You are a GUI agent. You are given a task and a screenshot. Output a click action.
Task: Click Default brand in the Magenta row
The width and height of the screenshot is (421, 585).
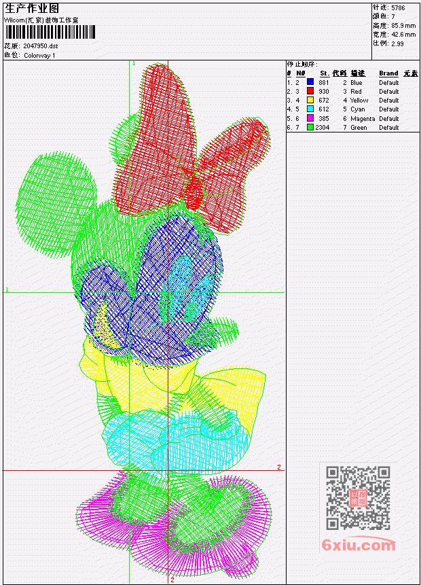389,119
